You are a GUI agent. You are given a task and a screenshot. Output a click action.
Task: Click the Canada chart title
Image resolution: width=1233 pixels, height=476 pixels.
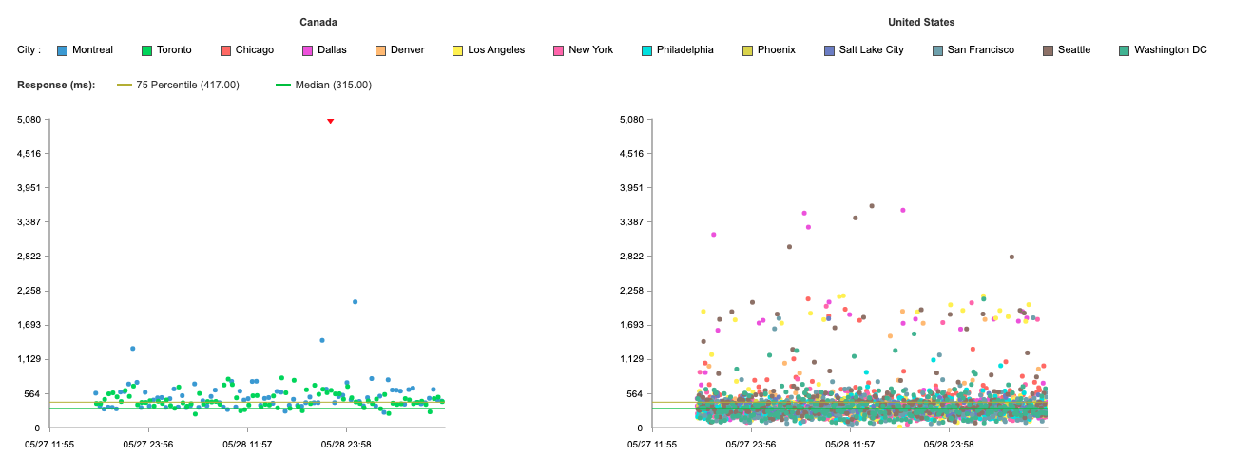pos(318,22)
